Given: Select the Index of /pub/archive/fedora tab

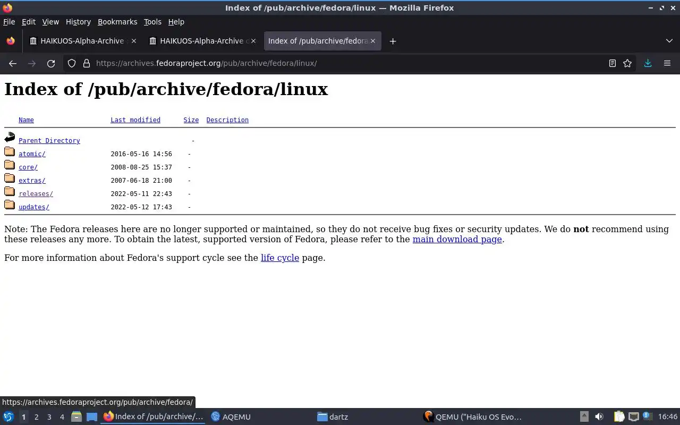Looking at the screenshot, I should point(322,41).
